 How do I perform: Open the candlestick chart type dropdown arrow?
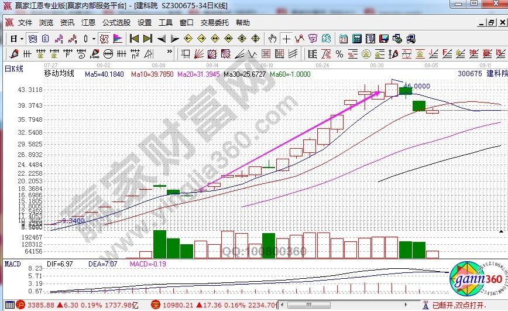pyautogui.click(x=94, y=39)
